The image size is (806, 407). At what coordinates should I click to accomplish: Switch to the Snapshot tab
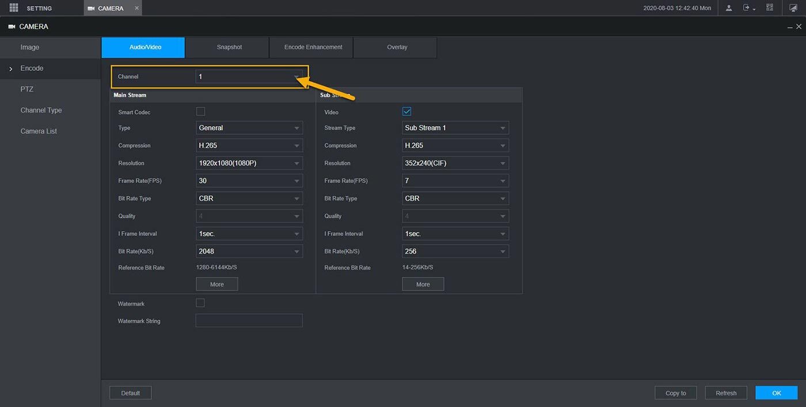point(229,47)
